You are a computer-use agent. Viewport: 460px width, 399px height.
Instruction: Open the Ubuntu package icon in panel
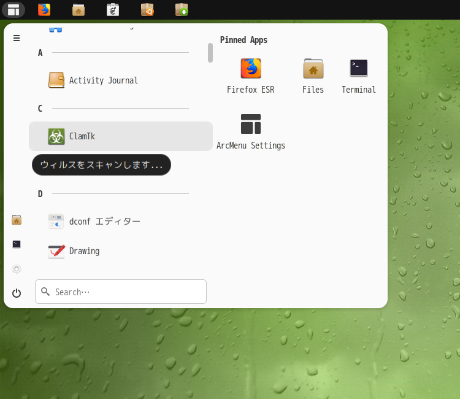[147, 10]
